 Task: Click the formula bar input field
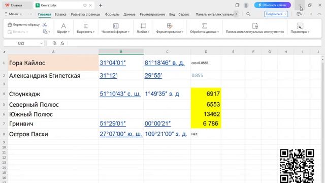[x=194, y=43]
